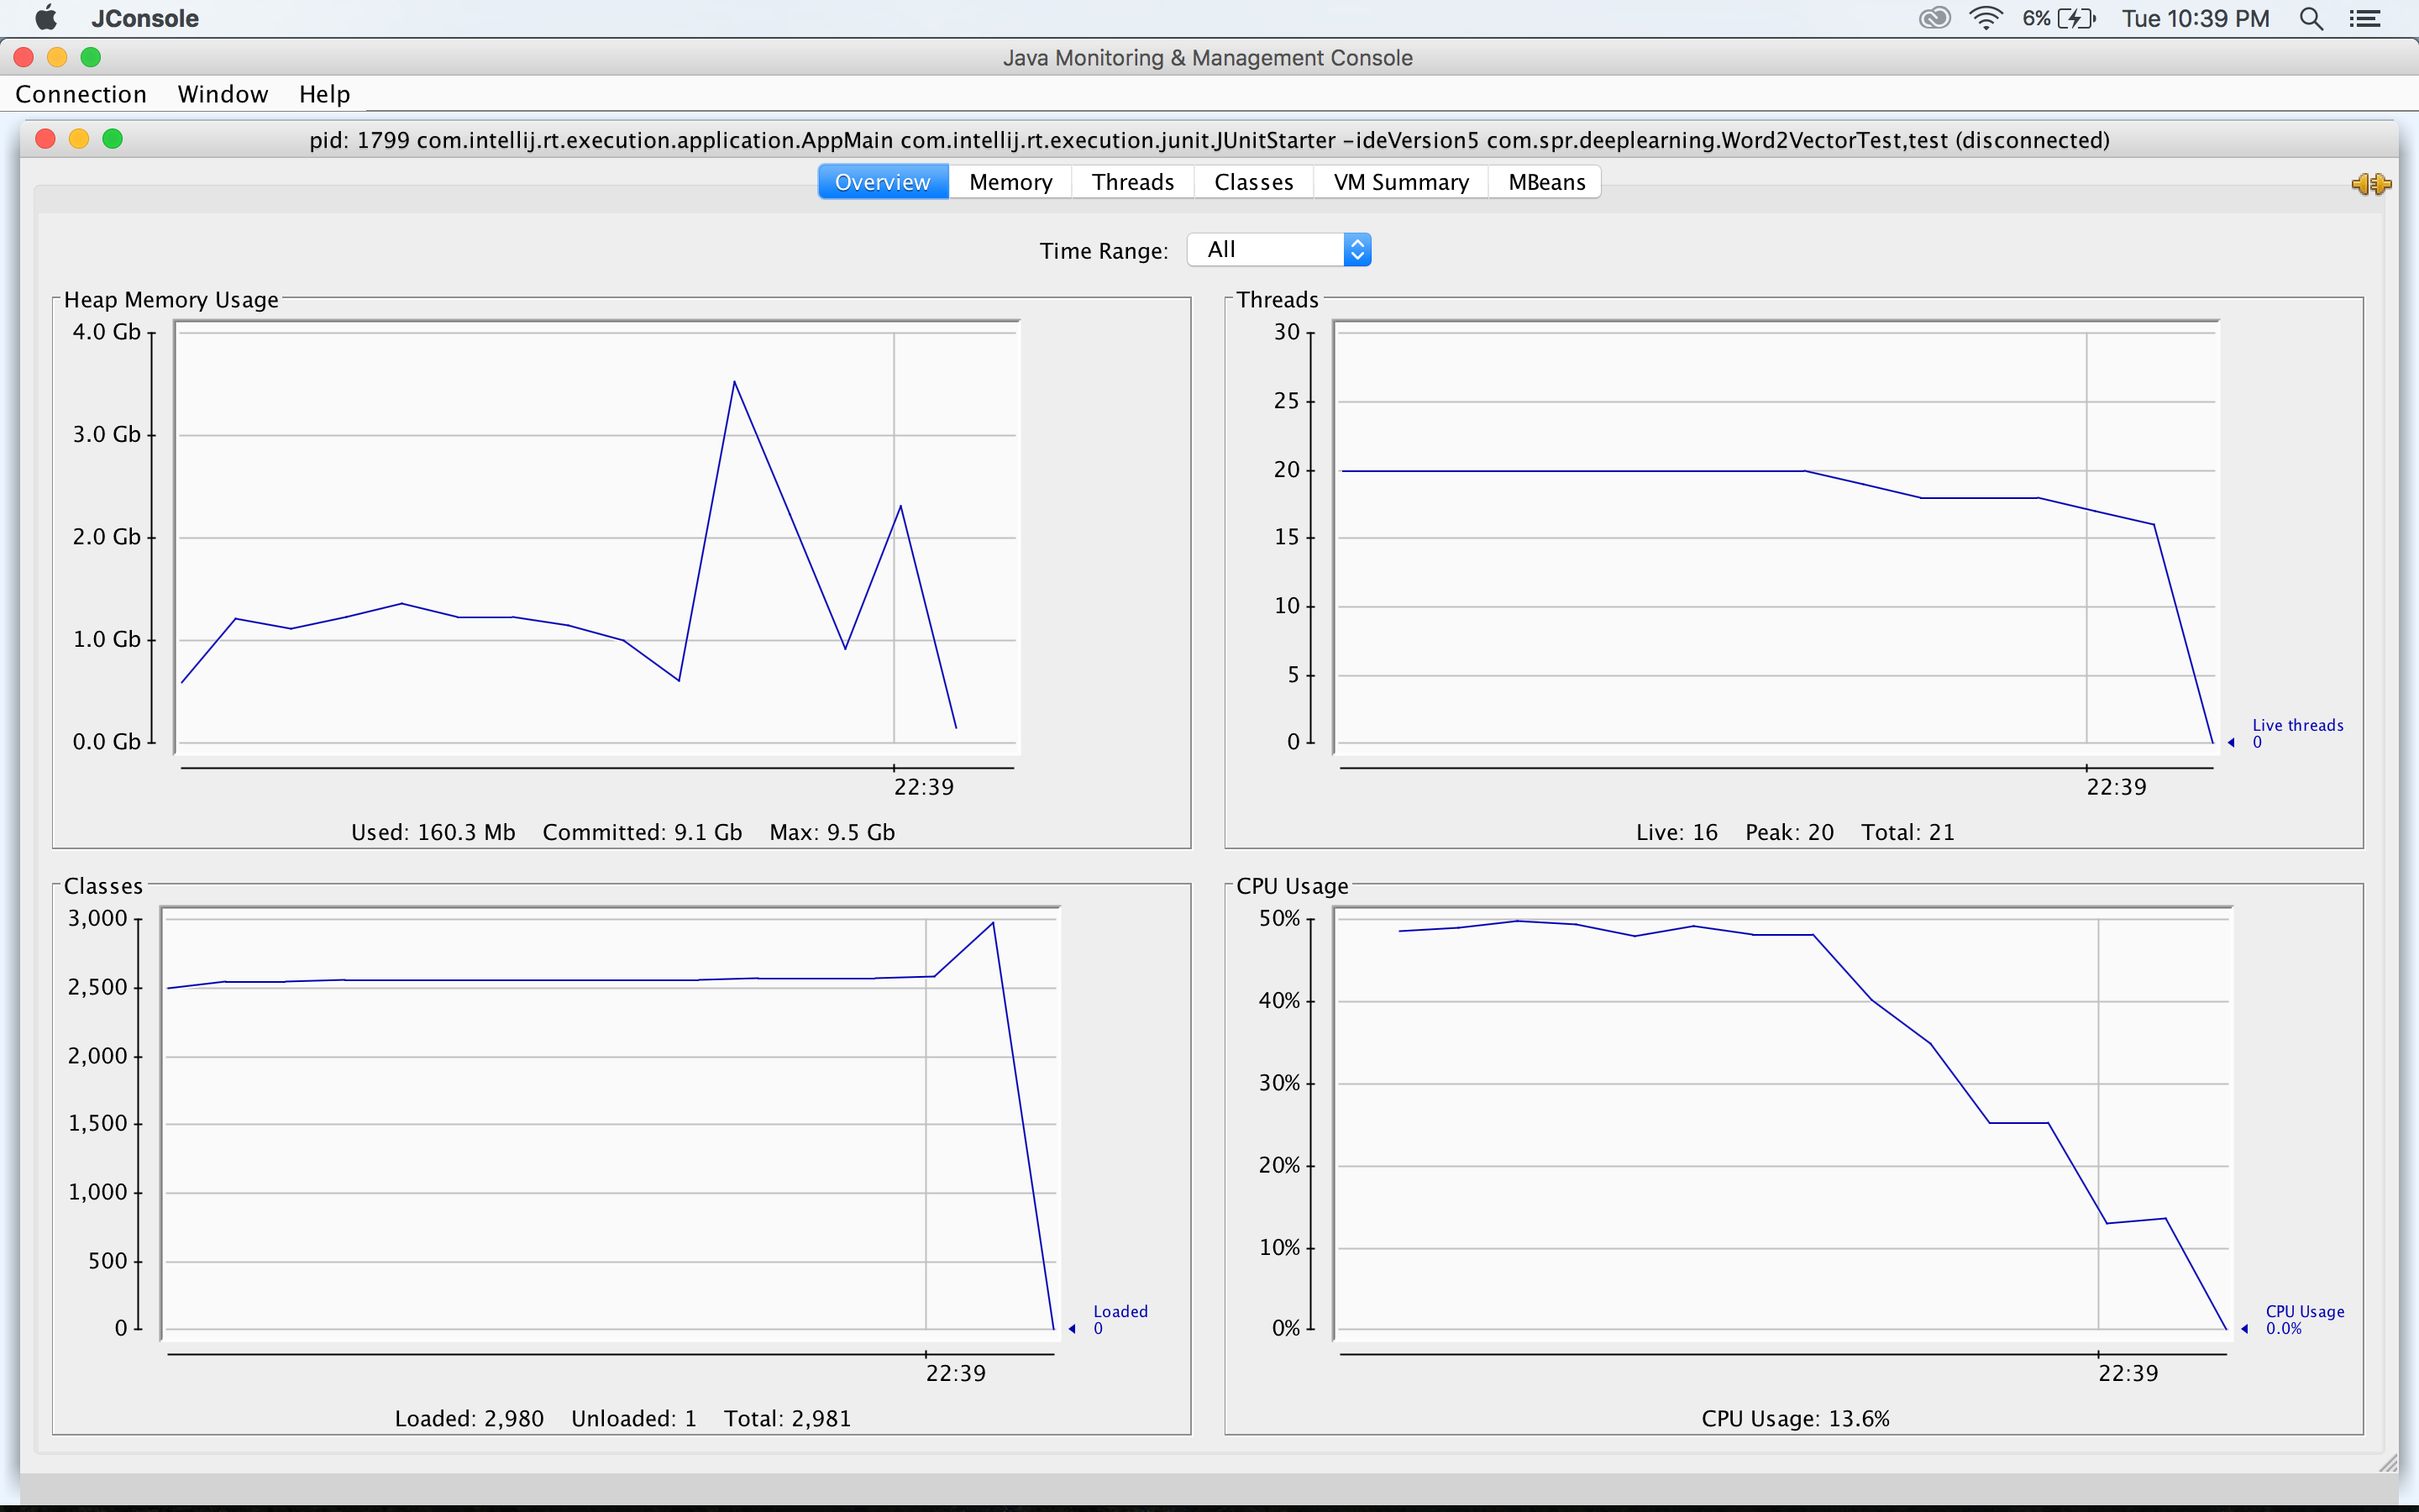Click the 'CPU Usage' panel title
The width and height of the screenshot is (2419, 1512).
(x=1292, y=885)
